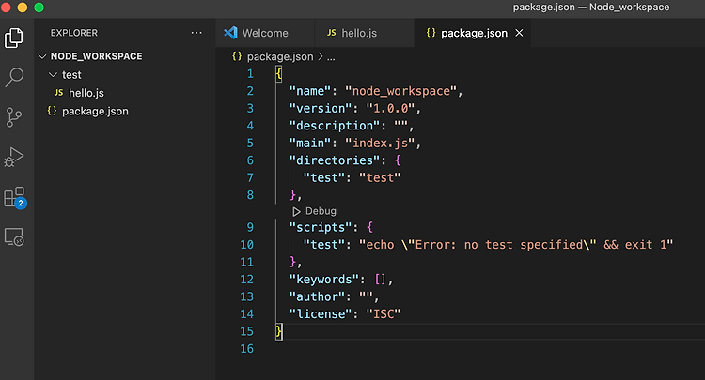Screen dimensions: 705x380
Task: Click the "keywords" key
Action: 324,280
